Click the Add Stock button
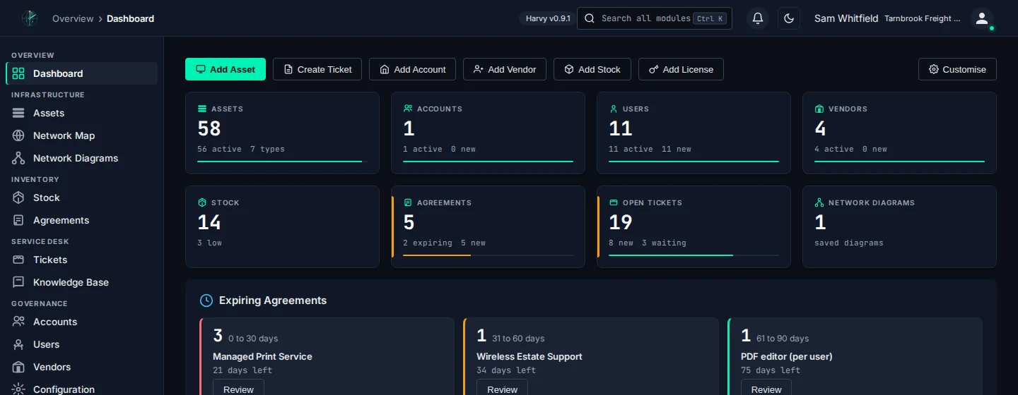1018x395 pixels. [592, 69]
